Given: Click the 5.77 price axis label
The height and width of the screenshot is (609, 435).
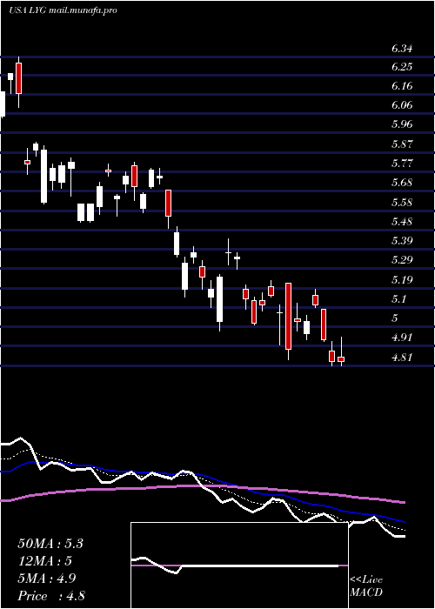Looking at the screenshot, I should click(x=402, y=164).
